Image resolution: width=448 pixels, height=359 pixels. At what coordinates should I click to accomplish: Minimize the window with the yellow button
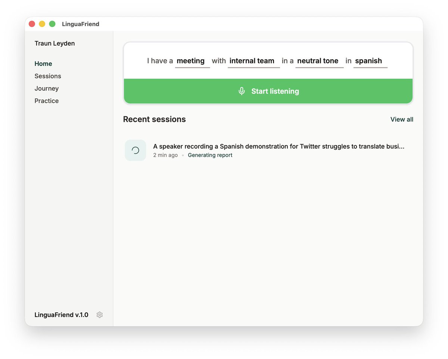pyautogui.click(x=42, y=24)
